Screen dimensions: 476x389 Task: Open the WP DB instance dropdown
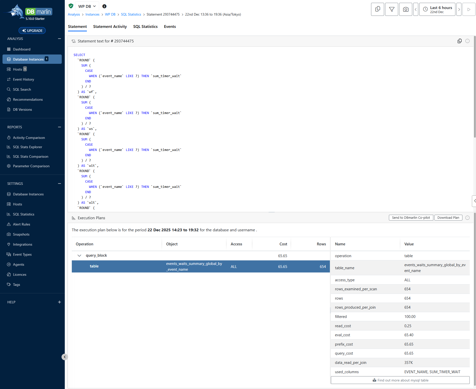[x=87, y=6]
